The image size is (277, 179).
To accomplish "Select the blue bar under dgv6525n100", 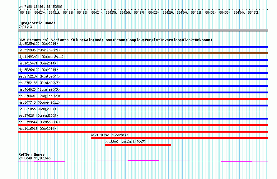I will tap(143, 47).
